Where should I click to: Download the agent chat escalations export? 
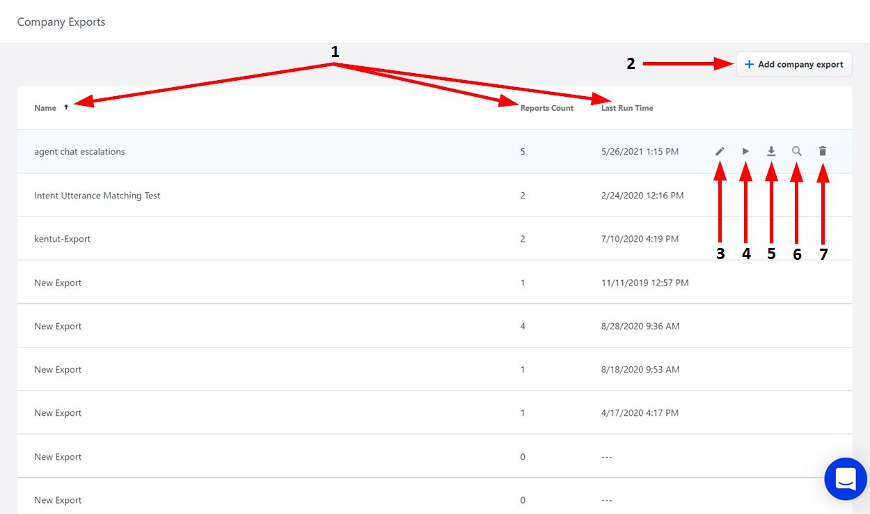pyautogui.click(x=771, y=151)
